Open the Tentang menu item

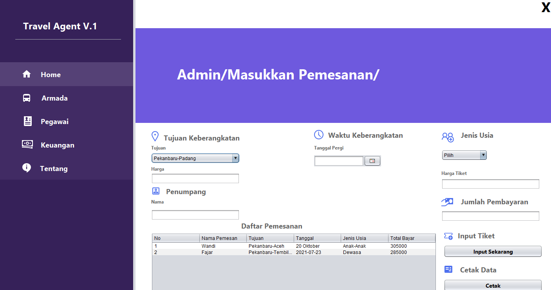click(x=67, y=168)
